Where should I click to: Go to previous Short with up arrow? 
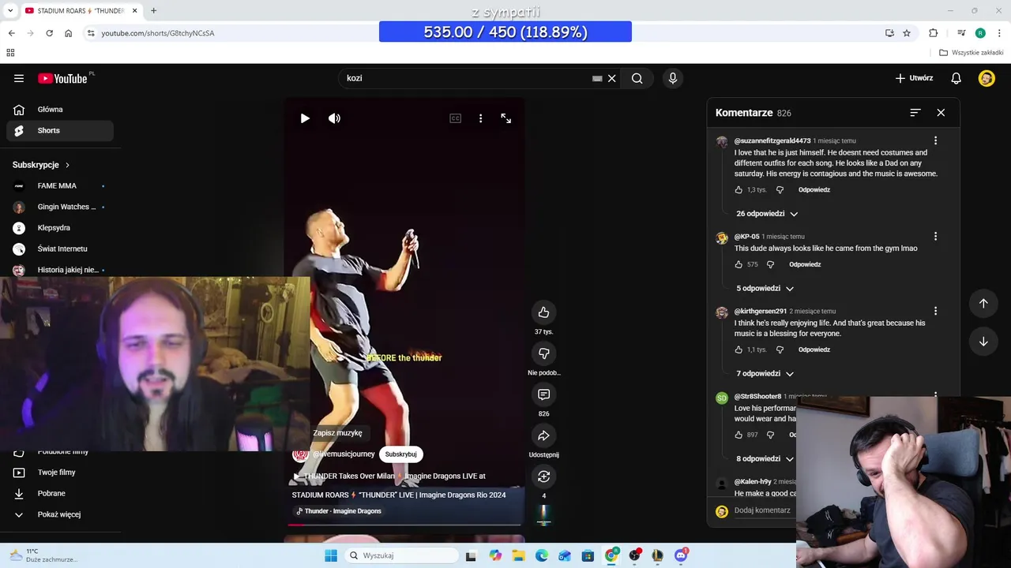tap(983, 303)
